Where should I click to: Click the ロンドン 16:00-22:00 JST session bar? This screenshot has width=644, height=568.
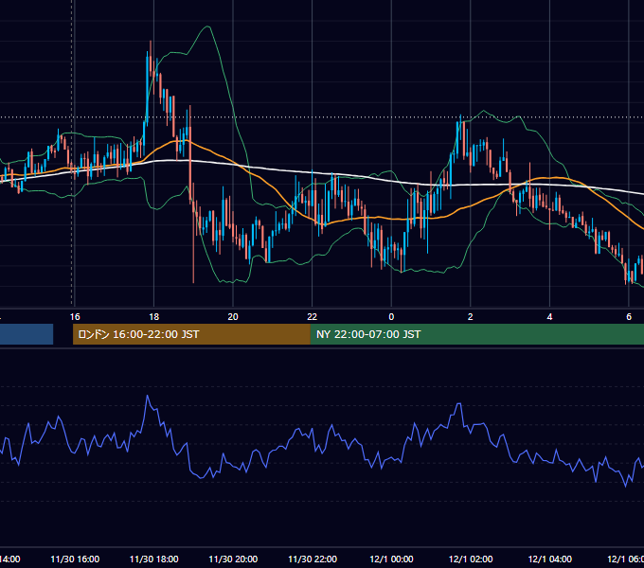click(191, 334)
